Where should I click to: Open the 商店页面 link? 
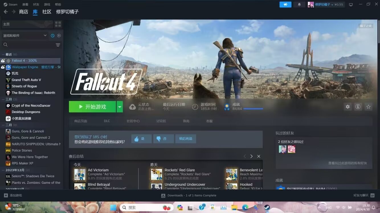tap(81, 121)
